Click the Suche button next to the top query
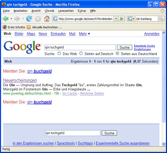The height and width of the screenshot is (153, 167). click(x=125, y=47)
